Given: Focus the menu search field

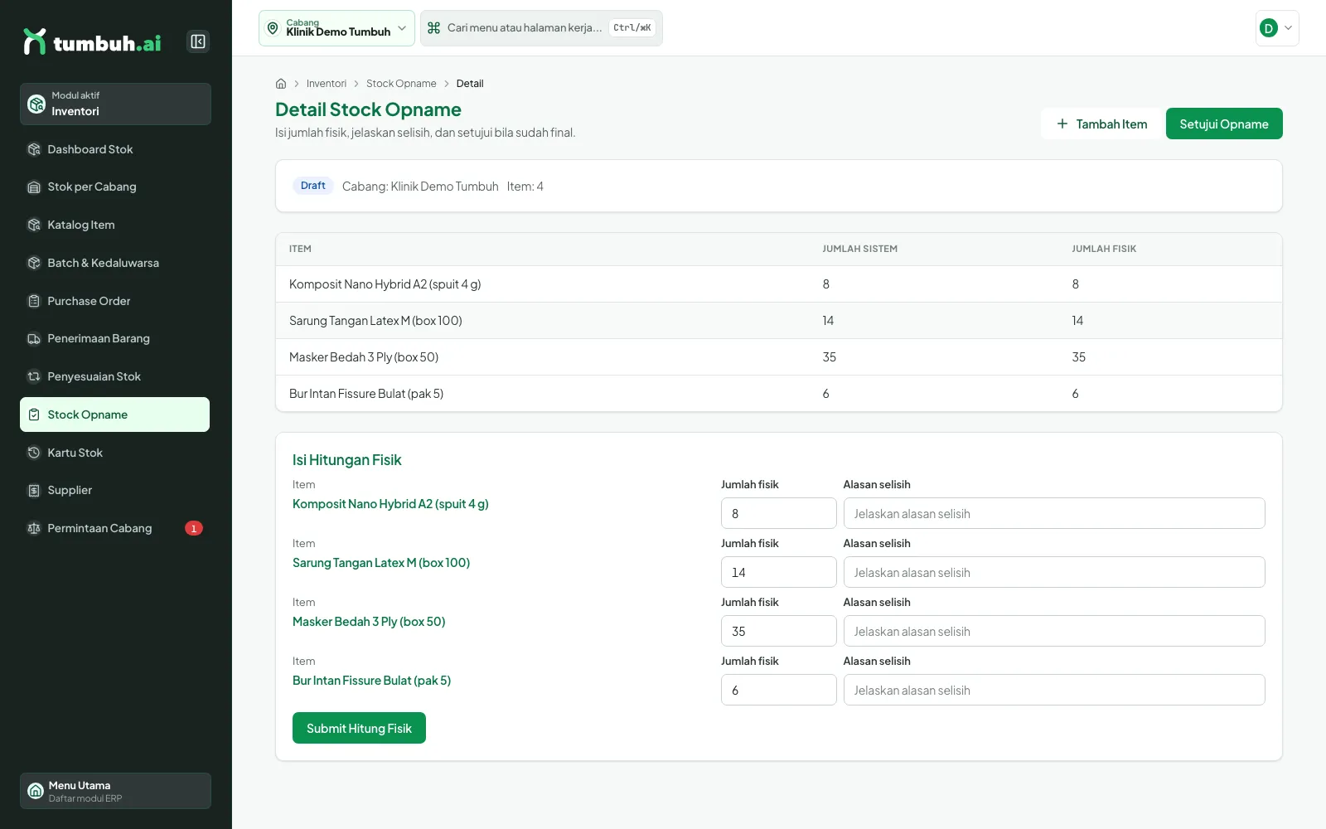Looking at the screenshot, I should (x=541, y=28).
